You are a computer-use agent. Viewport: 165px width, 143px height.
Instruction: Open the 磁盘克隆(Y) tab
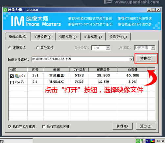point(93,37)
